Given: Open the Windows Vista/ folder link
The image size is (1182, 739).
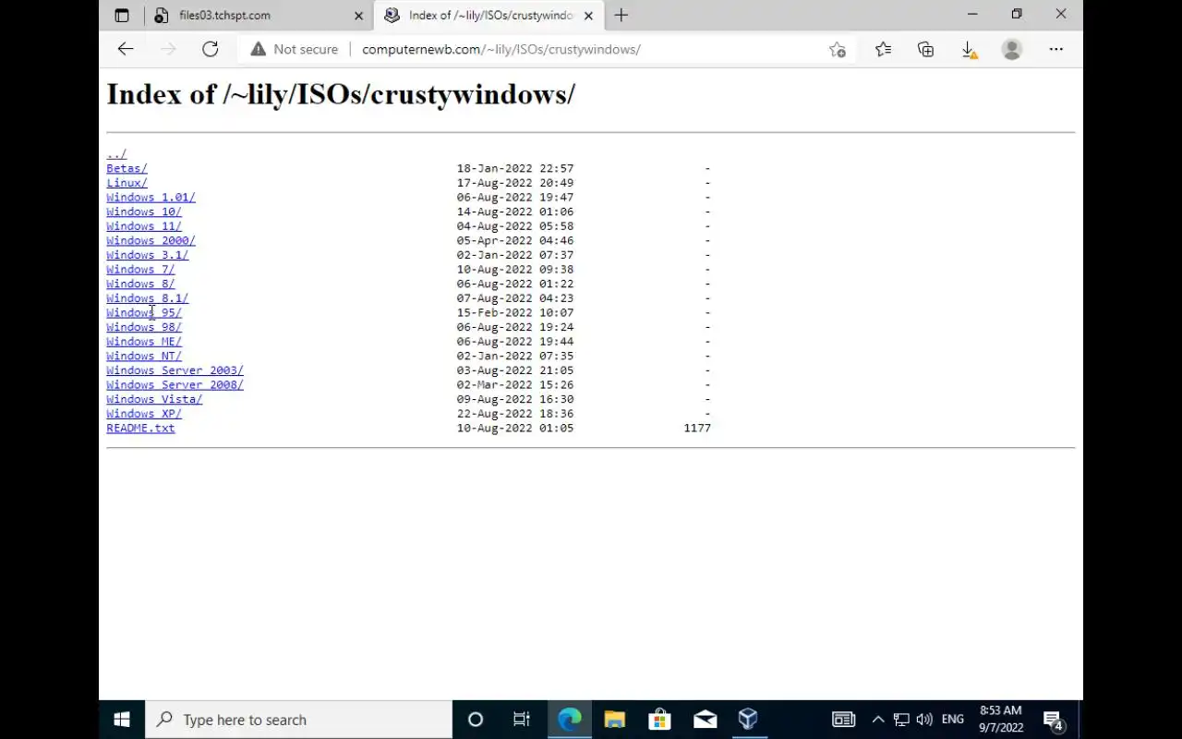Looking at the screenshot, I should (x=154, y=399).
